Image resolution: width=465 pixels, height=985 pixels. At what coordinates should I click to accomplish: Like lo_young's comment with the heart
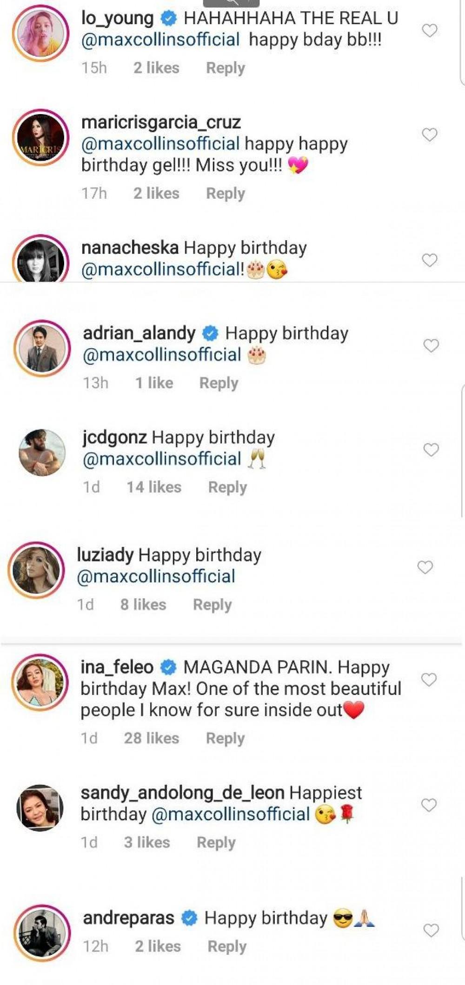point(429,31)
